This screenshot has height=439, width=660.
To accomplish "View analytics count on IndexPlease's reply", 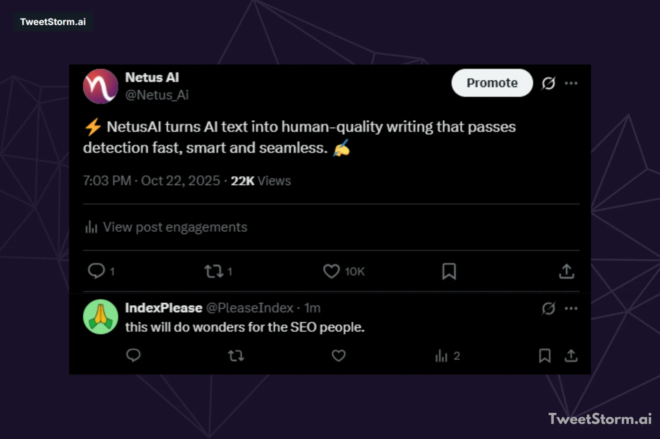I will coord(447,356).
